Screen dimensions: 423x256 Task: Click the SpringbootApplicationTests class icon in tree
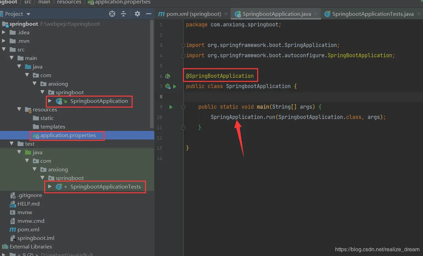coord(59,187)
